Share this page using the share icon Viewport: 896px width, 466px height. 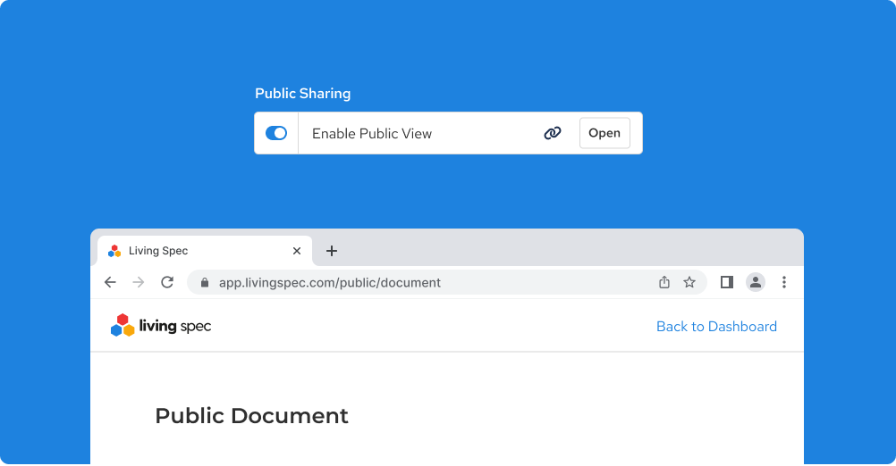(664, 282)
